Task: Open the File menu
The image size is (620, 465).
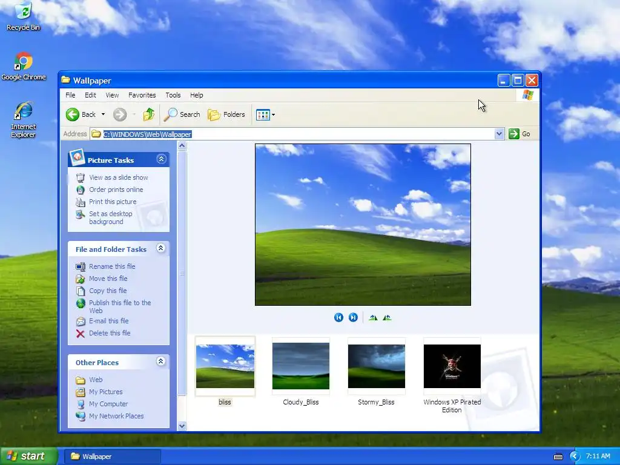Action: click(x=70, y=95)
